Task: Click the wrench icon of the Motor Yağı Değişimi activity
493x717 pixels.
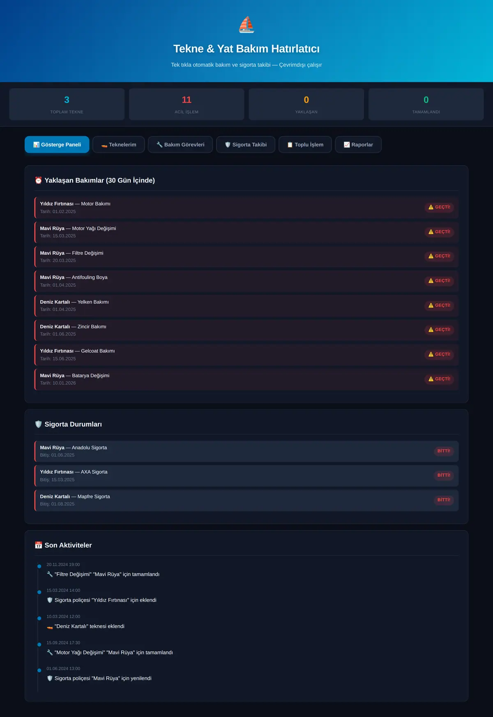Action: pyautogui.click(x=50, y=652)
